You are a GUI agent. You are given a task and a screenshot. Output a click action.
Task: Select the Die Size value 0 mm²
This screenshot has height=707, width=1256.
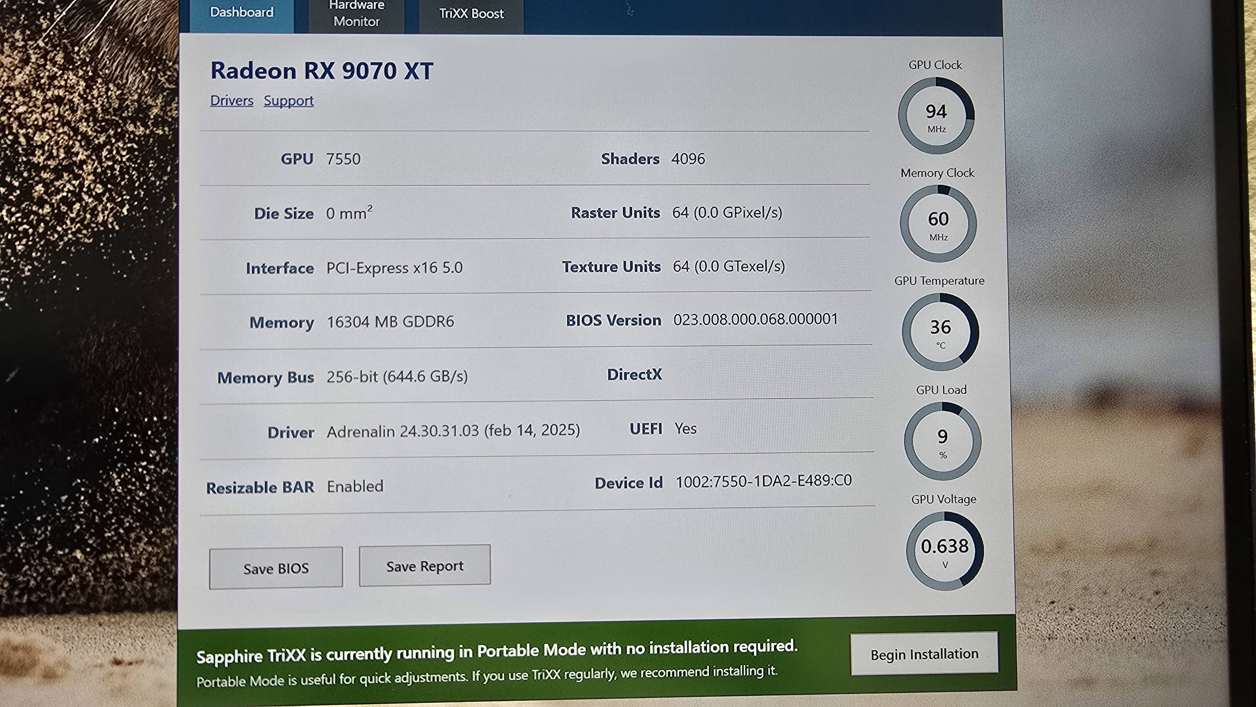[x=349, y=212]
